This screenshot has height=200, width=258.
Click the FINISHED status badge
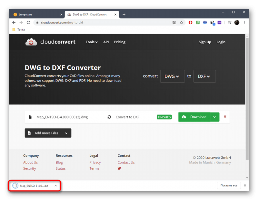point(164,117)
